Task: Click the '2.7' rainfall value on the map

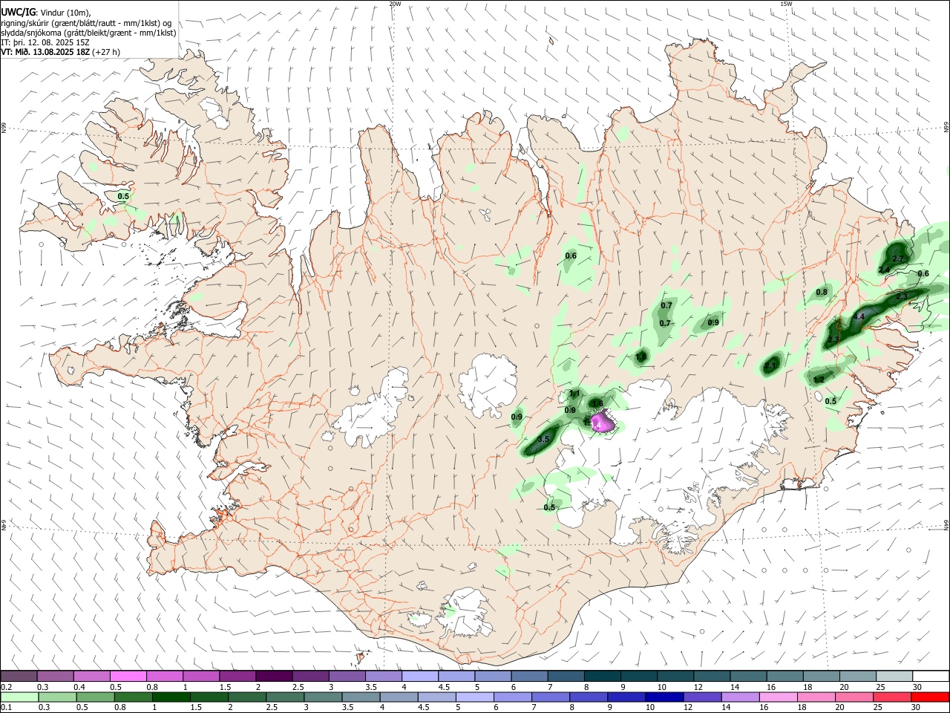Action: pos(898,259)
